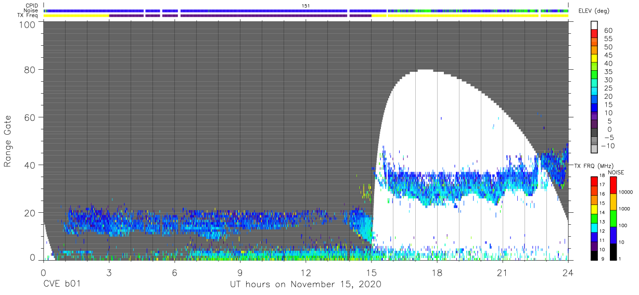Click the NOISE legend title
Screen dimensions: 639x295
coord(616,172)
